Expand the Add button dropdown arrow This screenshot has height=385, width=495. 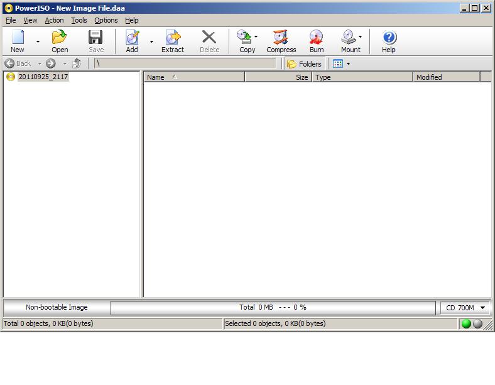(x=151, y=42)
